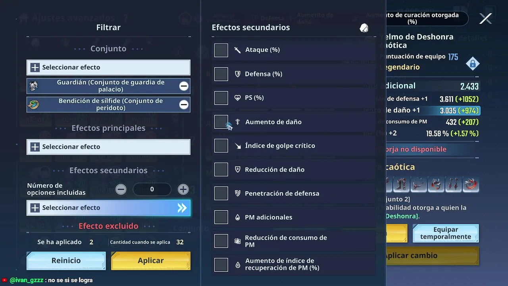508x286 pixels.
Task: Click the eraser icon beside Efectos secundarios
Action: pos(364,28)
